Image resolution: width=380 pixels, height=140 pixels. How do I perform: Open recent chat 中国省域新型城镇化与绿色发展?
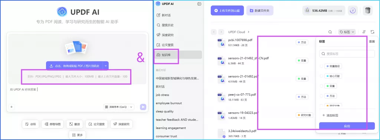(178, 78)
